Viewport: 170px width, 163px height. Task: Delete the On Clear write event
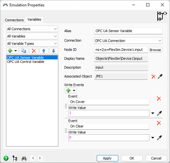click(x=159, y=123)
